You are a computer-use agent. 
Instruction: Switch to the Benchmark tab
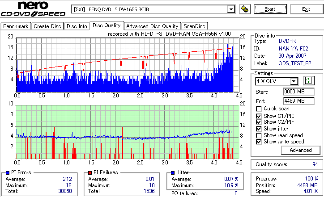pyautogui.click(x=16, y=26)
